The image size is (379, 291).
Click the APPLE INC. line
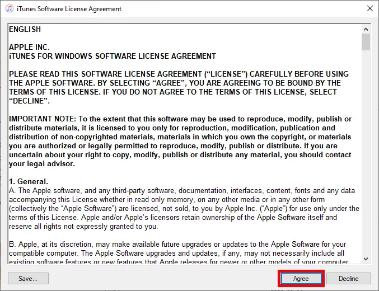coord(29,47)
